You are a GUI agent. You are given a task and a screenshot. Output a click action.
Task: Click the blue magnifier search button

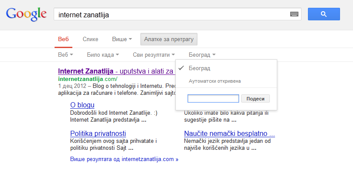coord(324,14)
